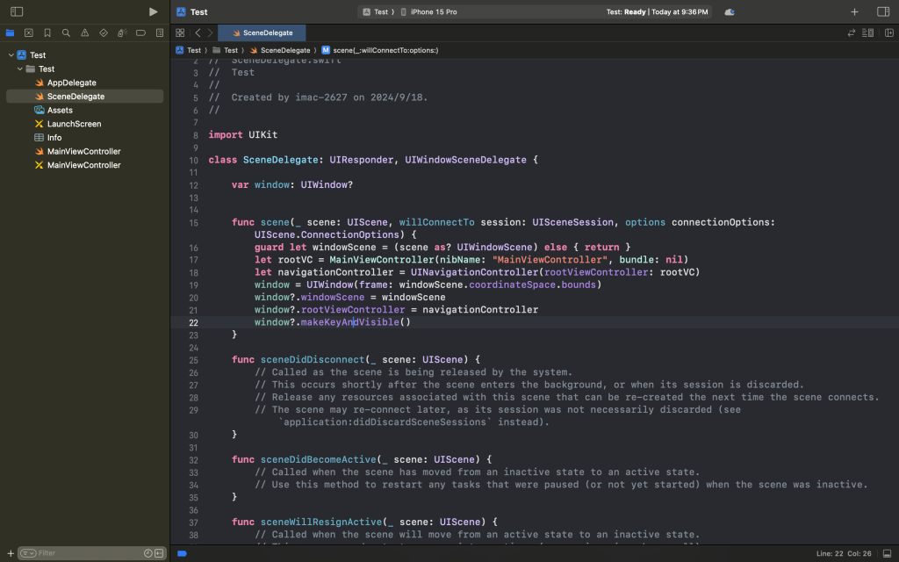Toggle the debug area at bottom right

tap(887, 553)
